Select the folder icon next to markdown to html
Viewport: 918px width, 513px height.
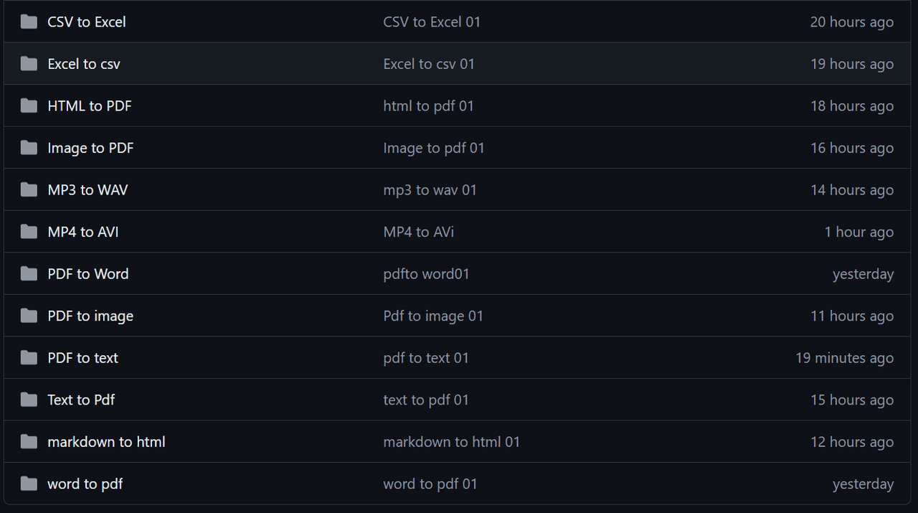click(29, 442)
